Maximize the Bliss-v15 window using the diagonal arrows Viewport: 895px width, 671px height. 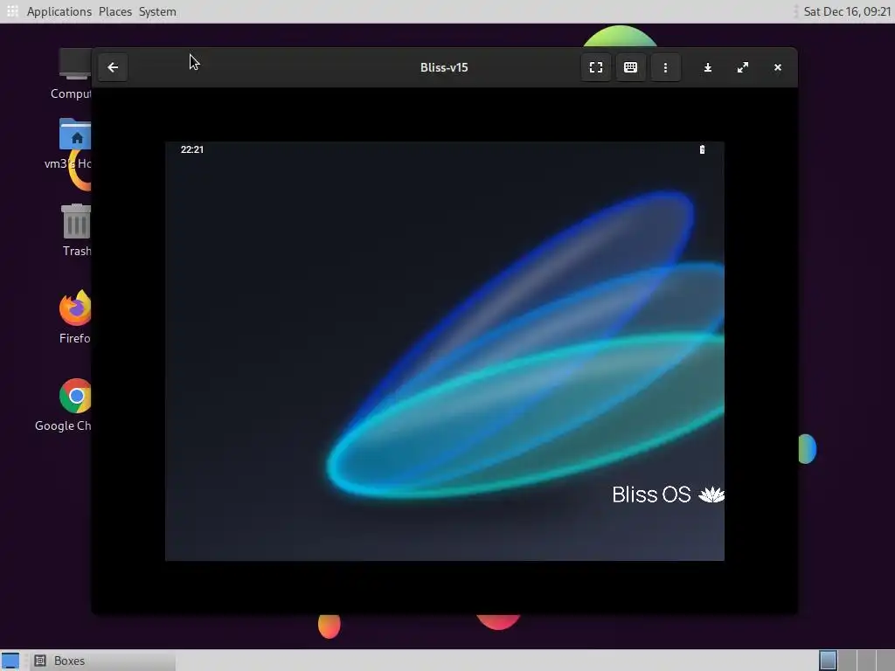point(742,67)
